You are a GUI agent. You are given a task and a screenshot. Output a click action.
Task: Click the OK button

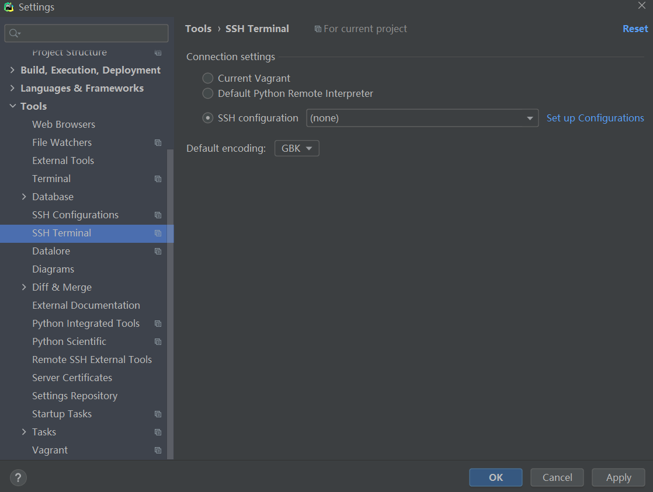495,477
